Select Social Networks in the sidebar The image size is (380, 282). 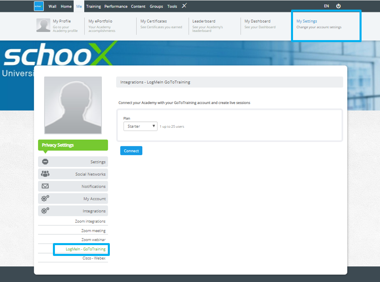(73, 174)
